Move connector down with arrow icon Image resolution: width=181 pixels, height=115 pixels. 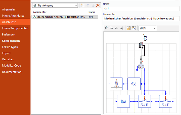click(93, 5)
